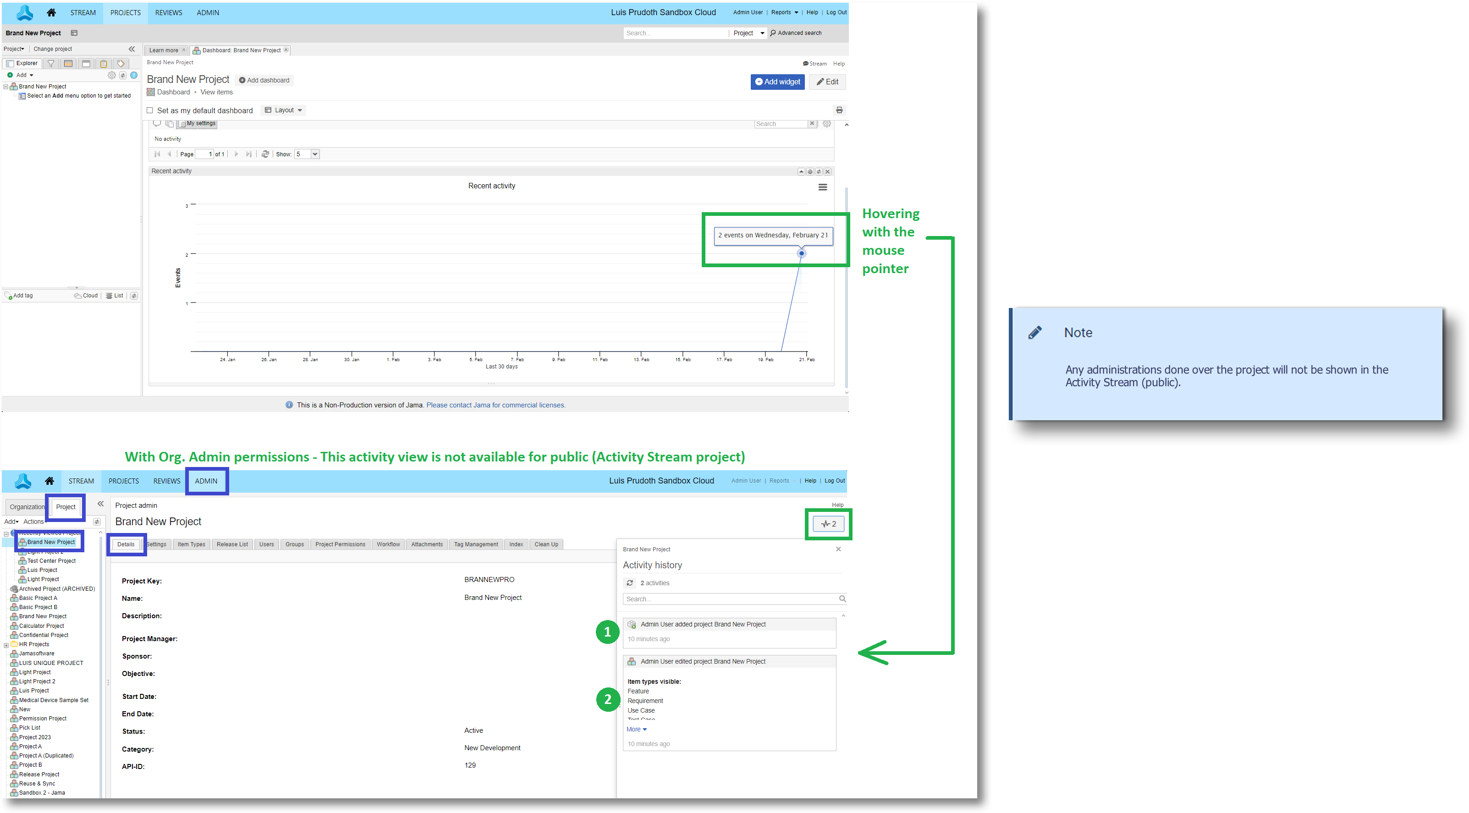Open the Filters tab funnel icon
Viewport: 1469px width, 813px height.
[x=51, y=63]
